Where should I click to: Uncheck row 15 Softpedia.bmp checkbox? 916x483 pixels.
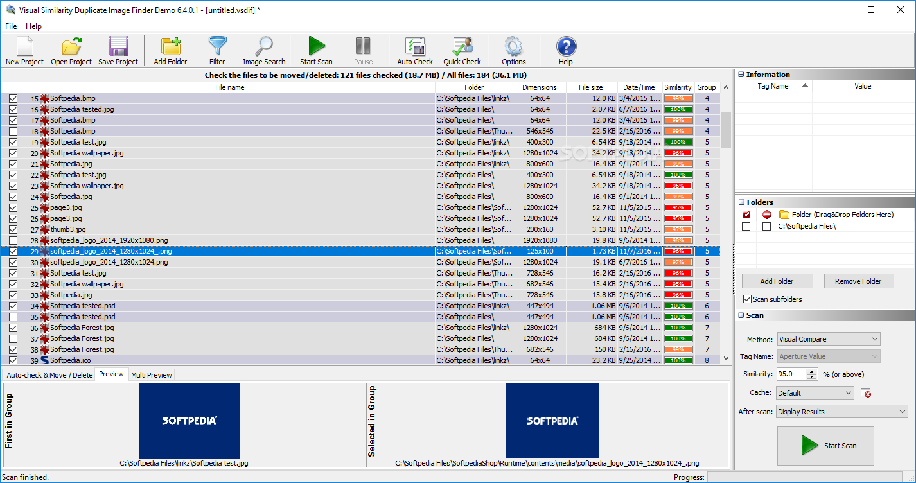point(13,99)
